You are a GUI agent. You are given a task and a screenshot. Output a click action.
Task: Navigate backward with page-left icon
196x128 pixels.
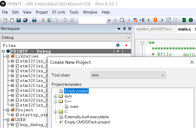pyautogui.click(x=169, y=20)
